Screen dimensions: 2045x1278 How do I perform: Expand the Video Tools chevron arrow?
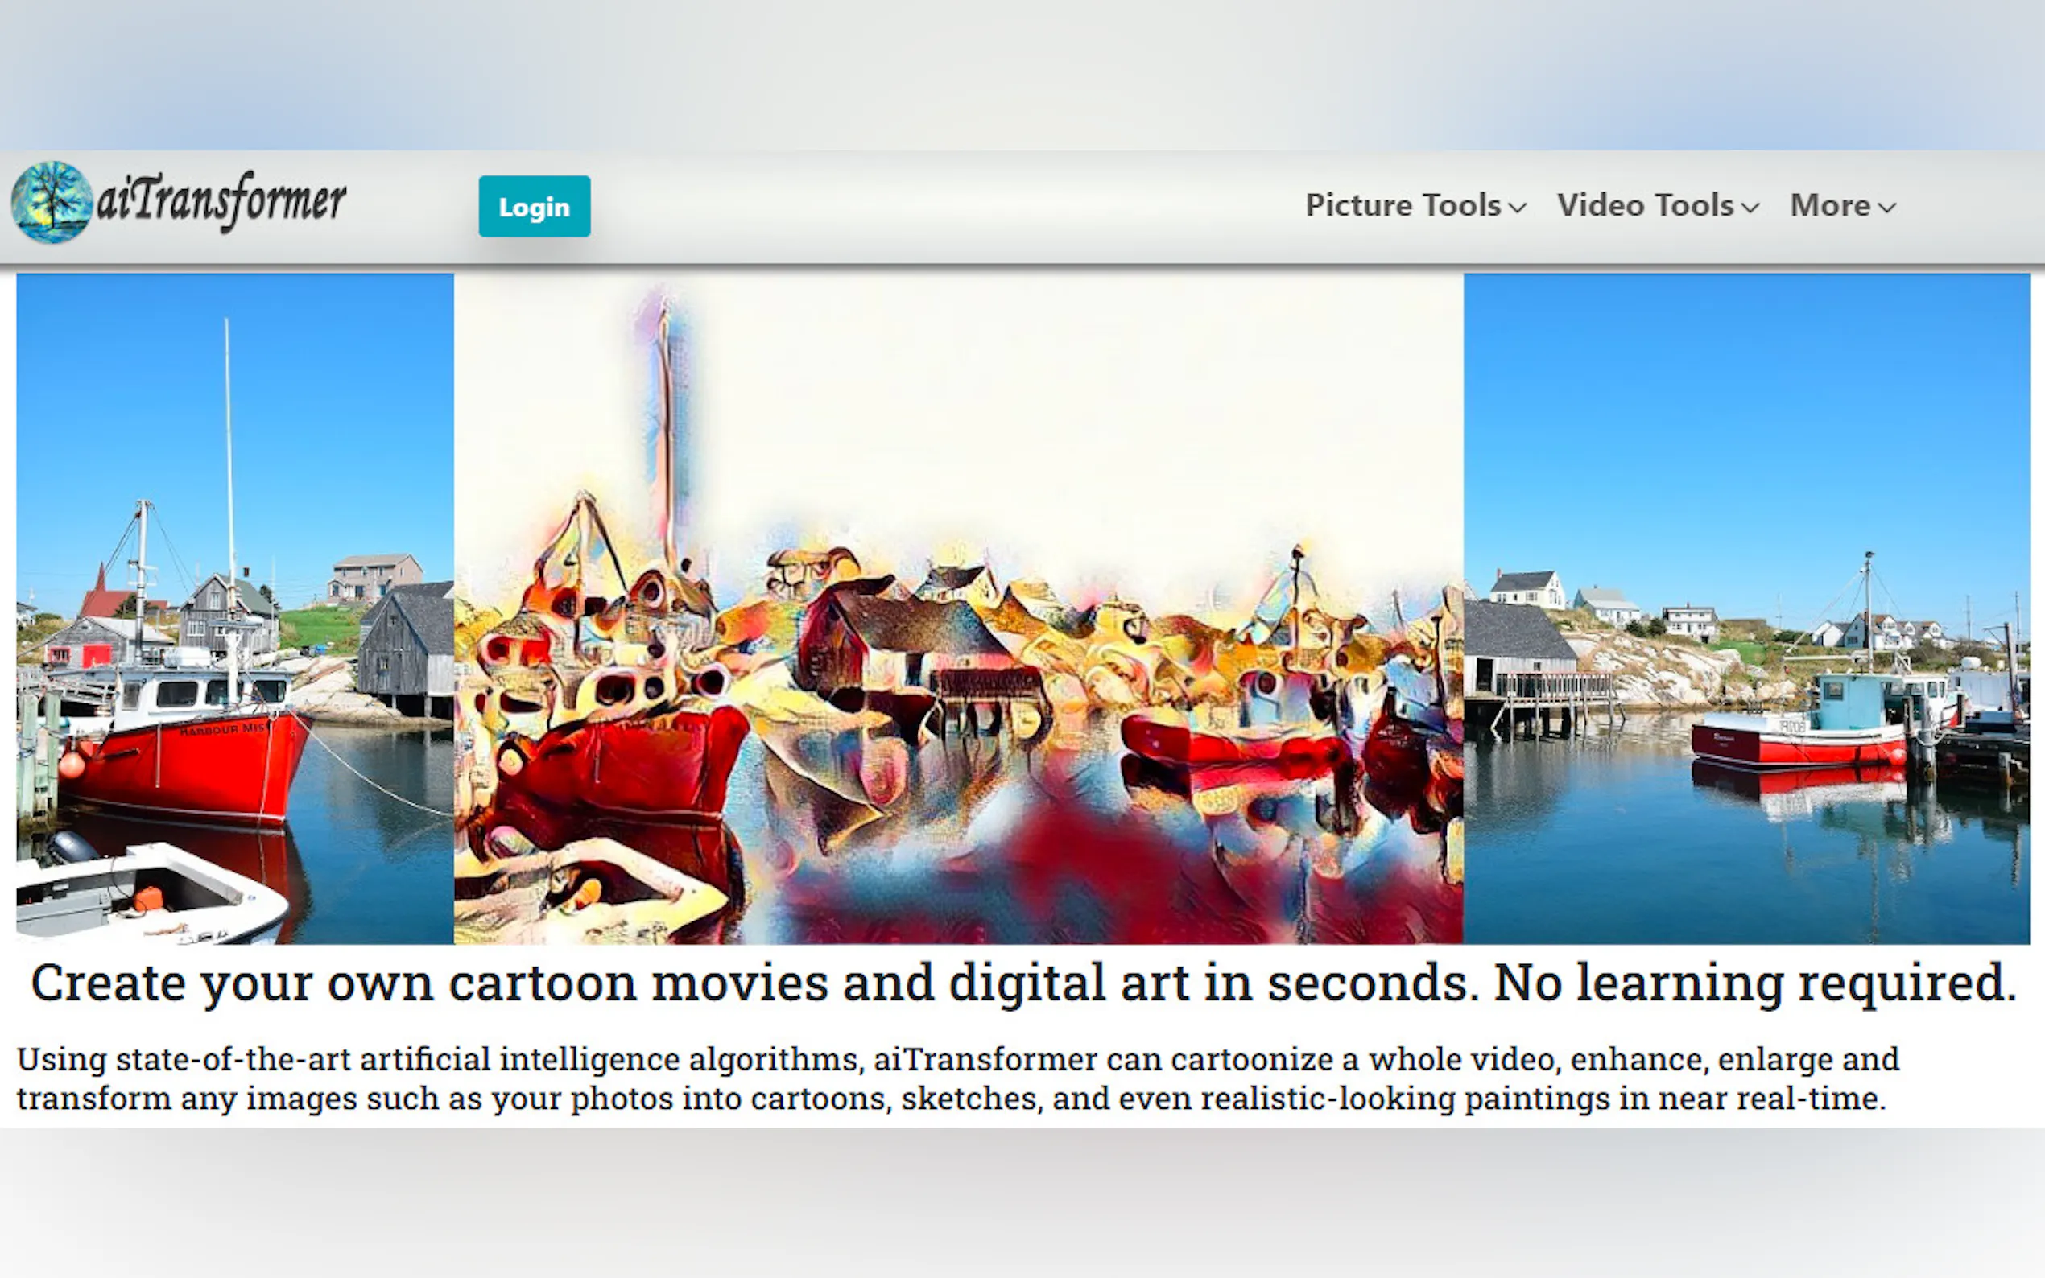coord(1751,208)
